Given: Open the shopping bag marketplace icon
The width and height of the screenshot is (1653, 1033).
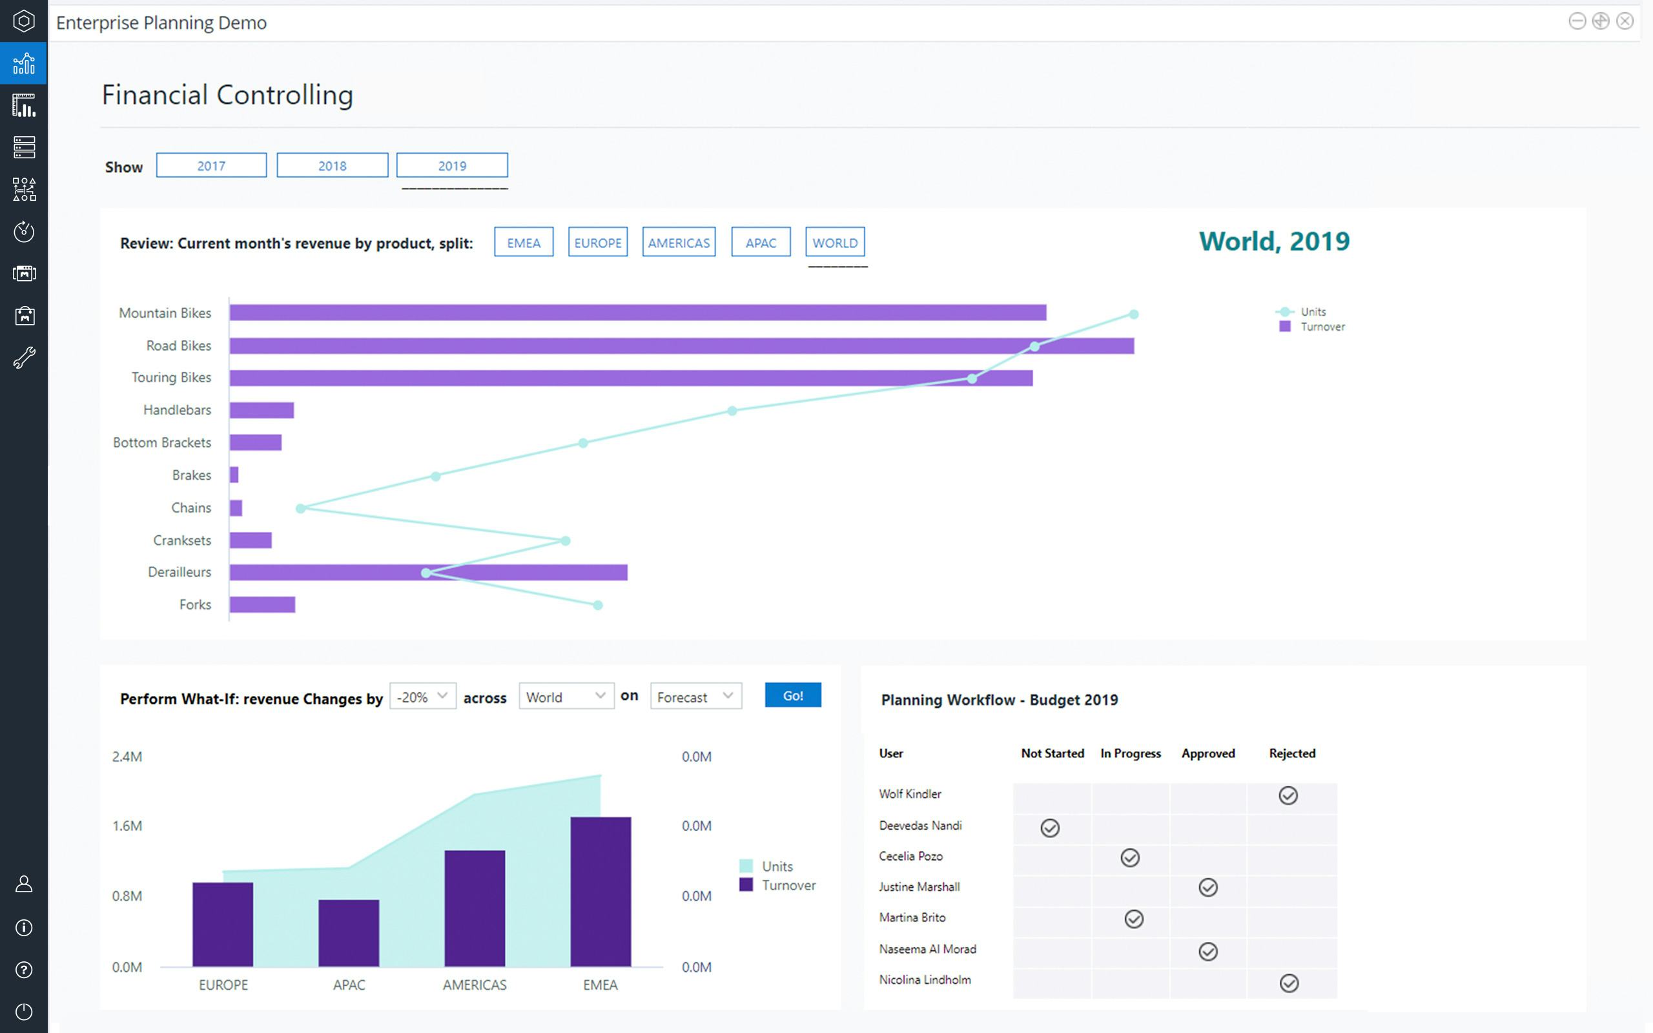Looking at the screenshot, I should click(x=24, y=316).
